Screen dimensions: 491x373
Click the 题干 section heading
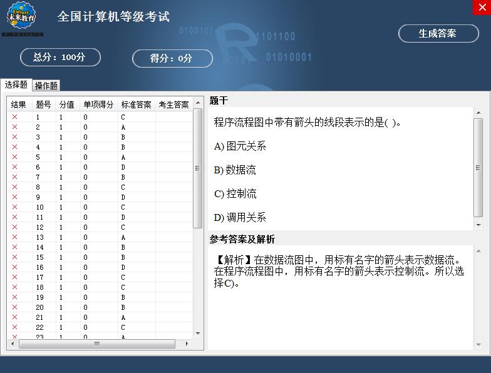pyautogui.click(x=219, y=100)
